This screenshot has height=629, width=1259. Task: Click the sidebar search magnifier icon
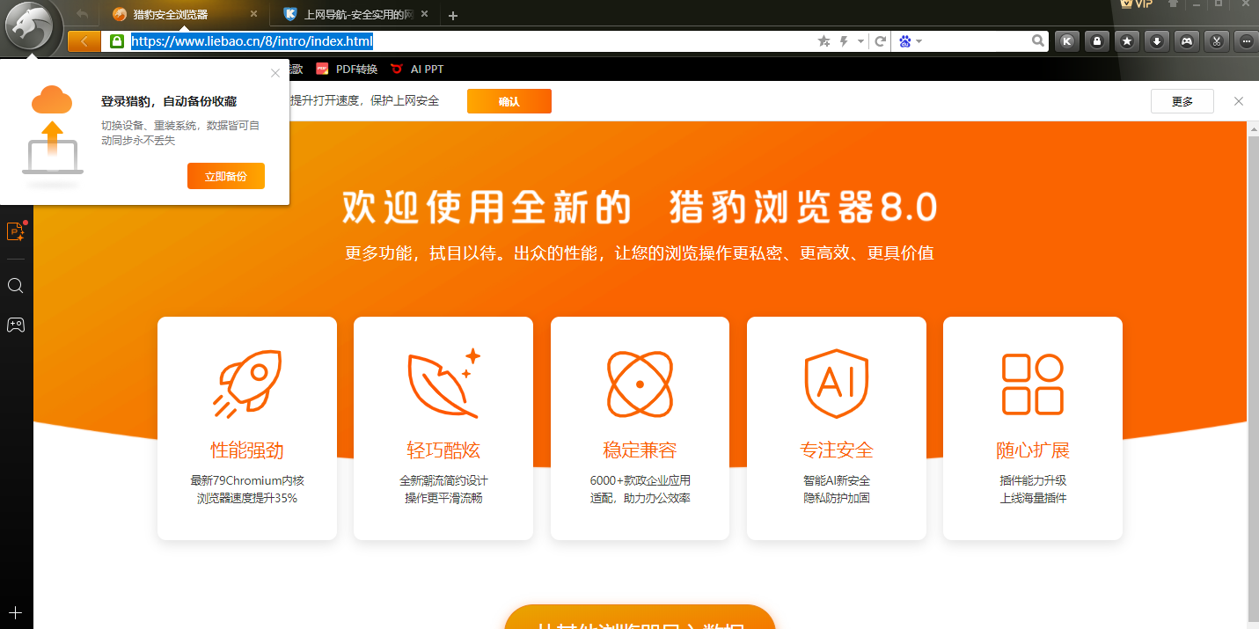point(16,286)
